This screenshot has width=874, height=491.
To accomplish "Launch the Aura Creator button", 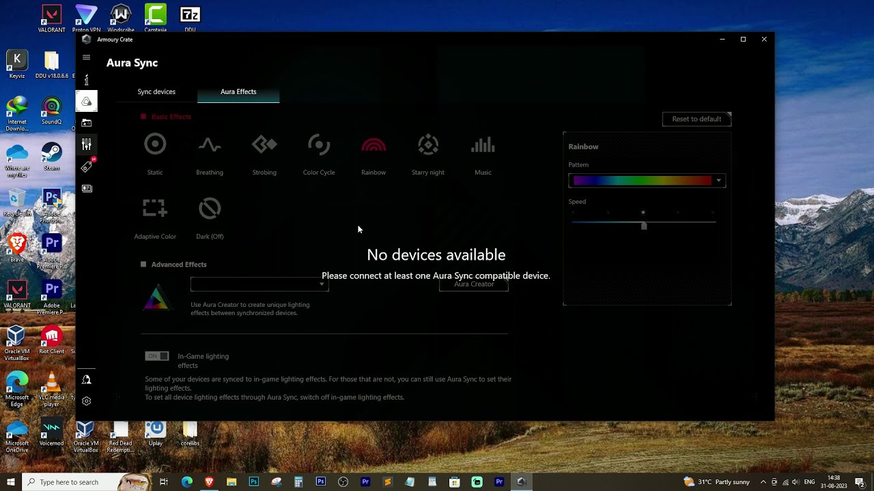I will [x=474, y=284].
